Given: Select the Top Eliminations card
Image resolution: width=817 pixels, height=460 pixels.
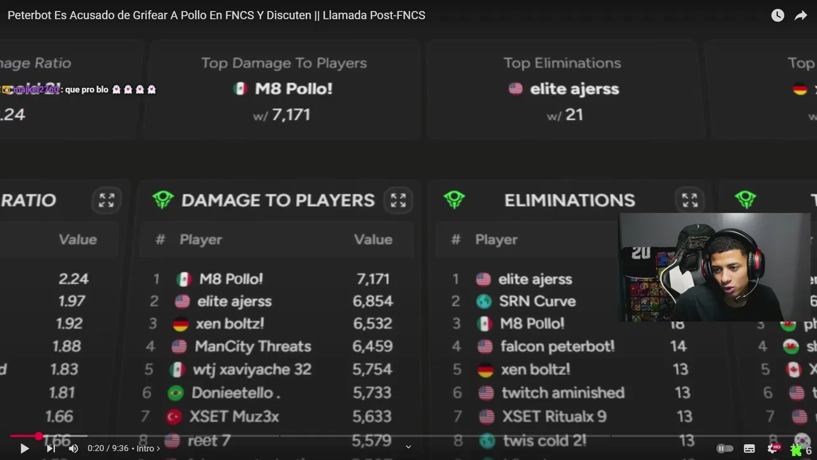Looking at the screenshot, I should click(x=565, y=89).
